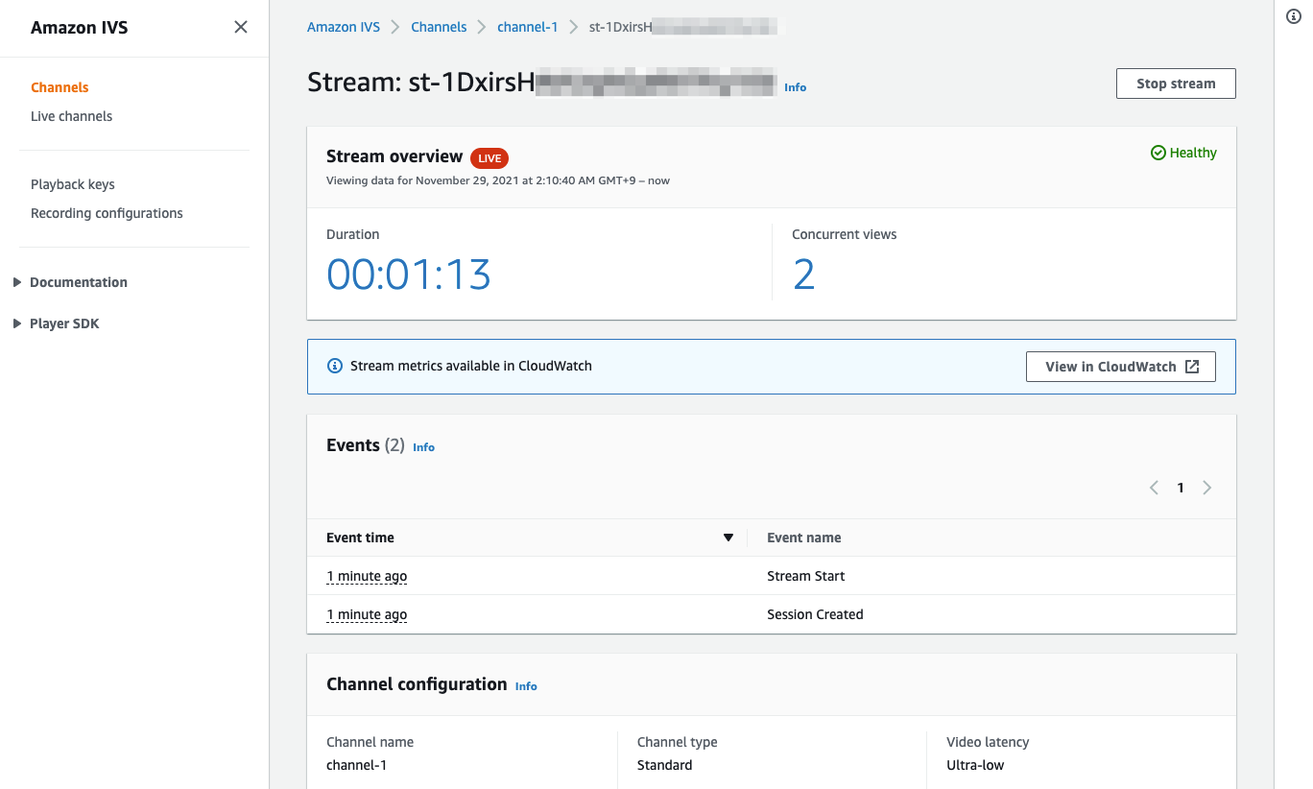
Task: Click the info circle icon beside Stream metrics message
Action: tap(335, 366)
